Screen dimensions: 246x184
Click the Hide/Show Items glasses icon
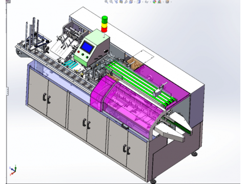click(x=147, y=2)
